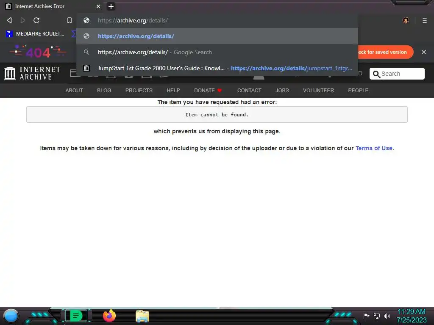The height and width of the screenshot is (325, 434).
Task: Open the network tray icon
Action: (x=377, y=316)
